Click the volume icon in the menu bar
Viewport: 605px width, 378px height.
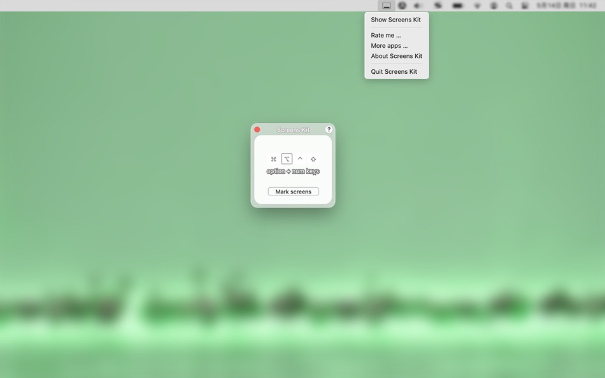418,6
